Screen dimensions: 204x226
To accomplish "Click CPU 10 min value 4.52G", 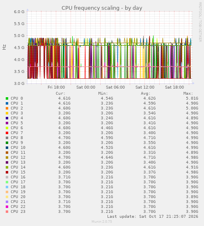I will click(x=107, y=148).
